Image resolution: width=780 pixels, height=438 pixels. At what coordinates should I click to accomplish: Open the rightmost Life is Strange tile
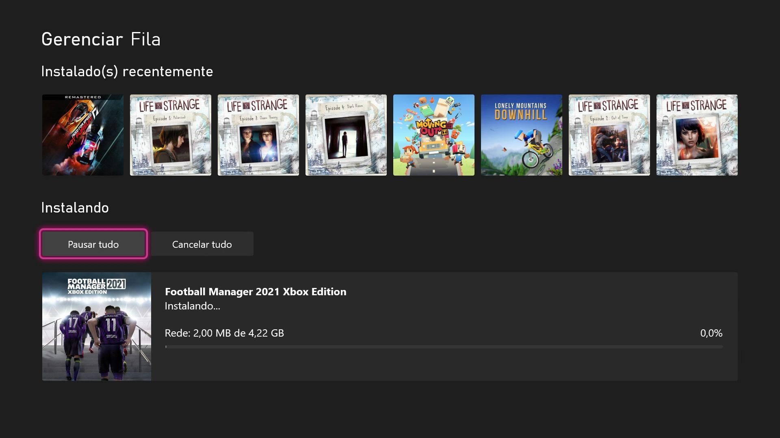tap(696, 135)
